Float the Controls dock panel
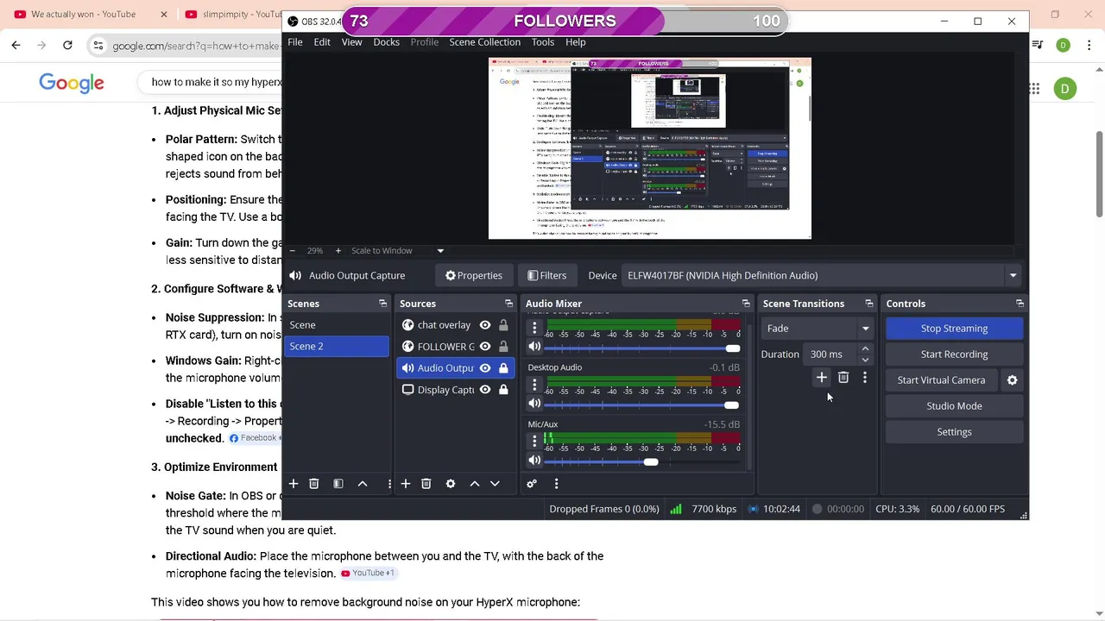 tap(1020, 304)
